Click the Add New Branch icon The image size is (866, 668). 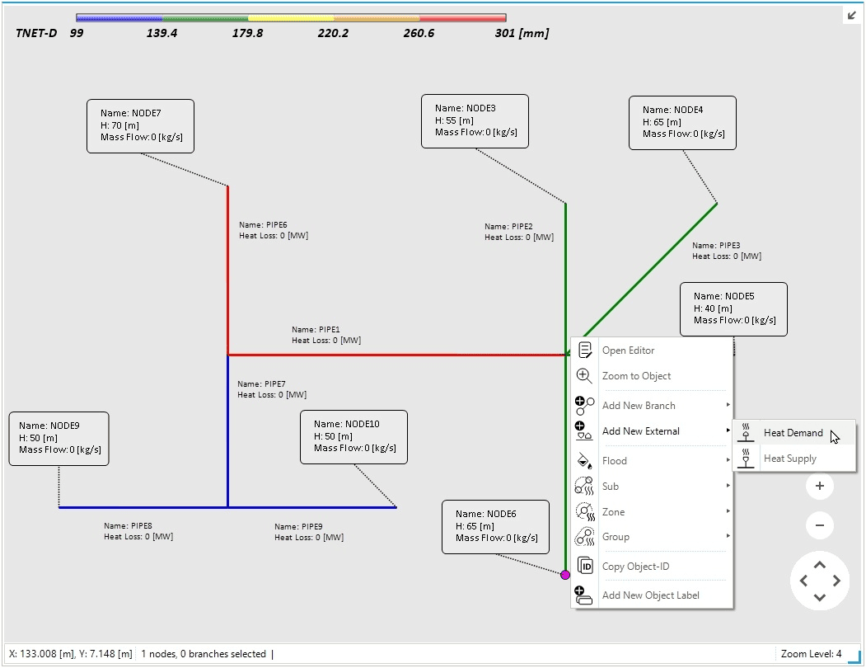(x=584, y=406)
